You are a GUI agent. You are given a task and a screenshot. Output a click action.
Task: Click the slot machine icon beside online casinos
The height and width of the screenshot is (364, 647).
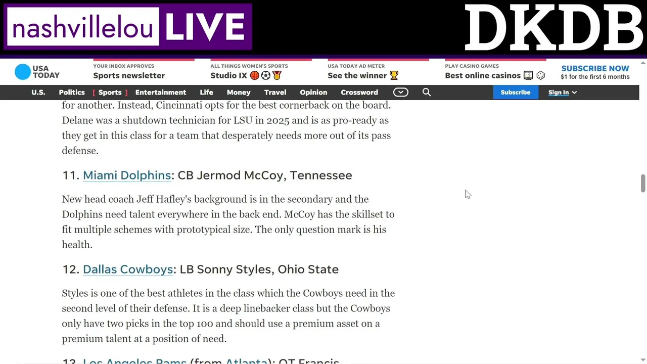(x=528, y=75)
